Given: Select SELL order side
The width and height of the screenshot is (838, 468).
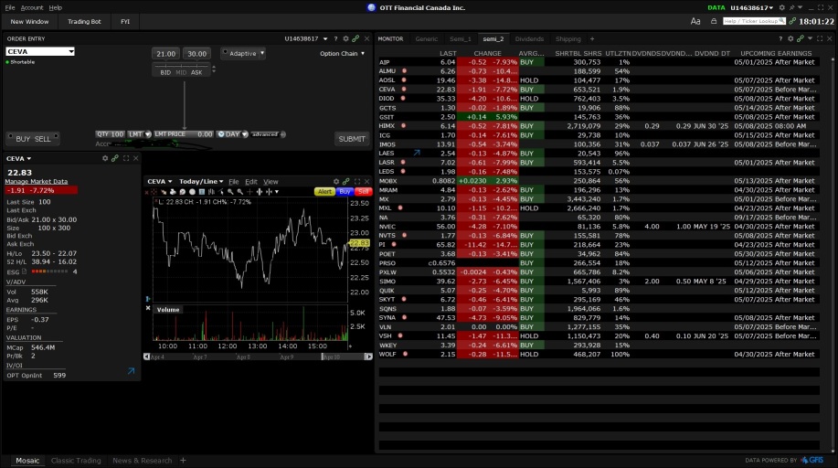Looking at the screenshot, I should click(x=43, y=139).
